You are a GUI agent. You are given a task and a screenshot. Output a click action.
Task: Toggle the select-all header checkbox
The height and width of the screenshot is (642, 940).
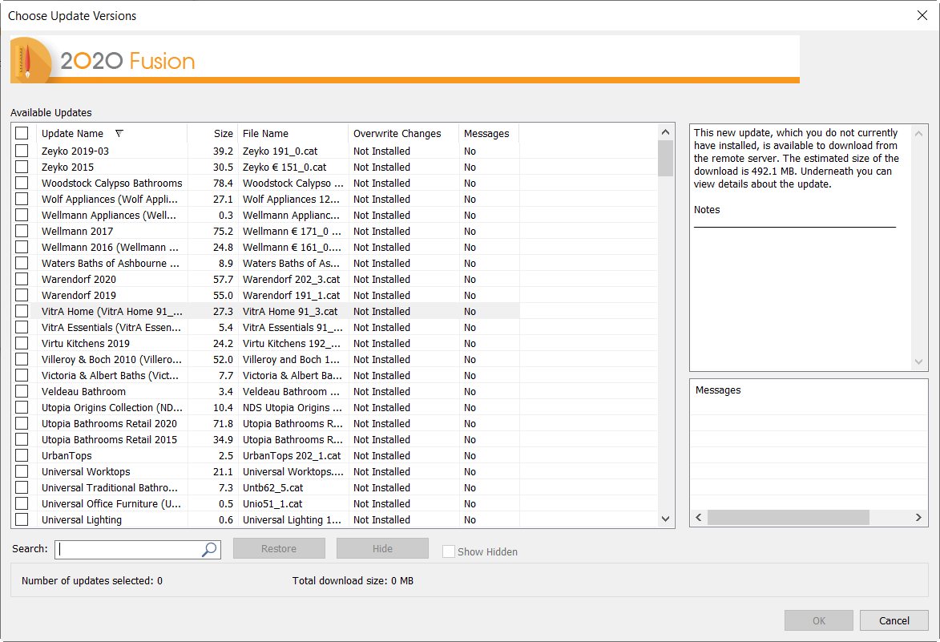pyautogui.click(x=22, y=133)
